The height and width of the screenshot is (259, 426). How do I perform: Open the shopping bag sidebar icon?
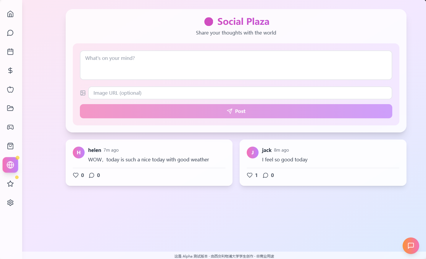pos(10,146)
